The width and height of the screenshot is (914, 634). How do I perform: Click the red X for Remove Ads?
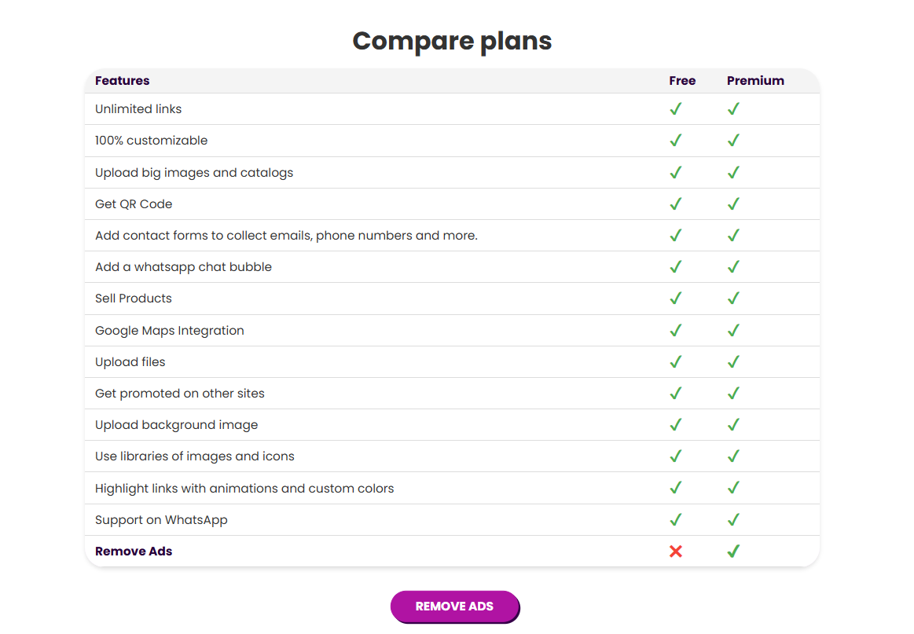point(676,552)
